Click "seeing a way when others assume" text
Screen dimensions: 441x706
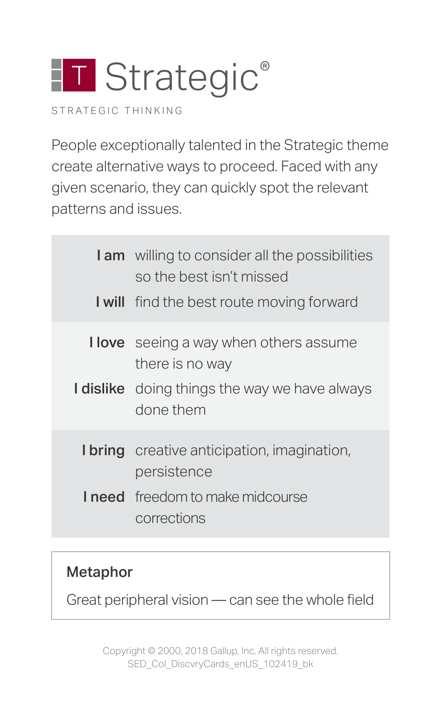click(246, 342)
